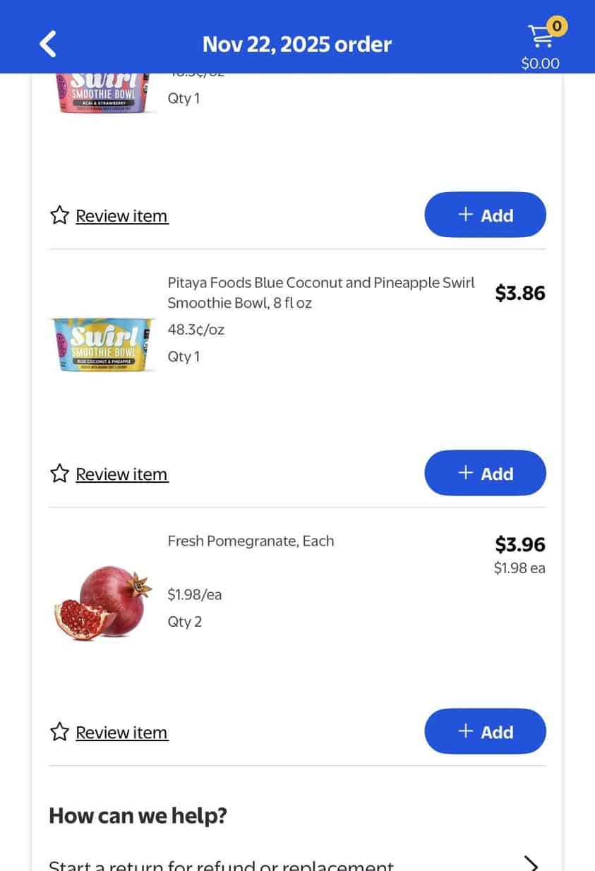The image size is (595, 871).
Task: Add Acai Strawberry Swirl bowl to cart
Action: [x=485, y=215]
